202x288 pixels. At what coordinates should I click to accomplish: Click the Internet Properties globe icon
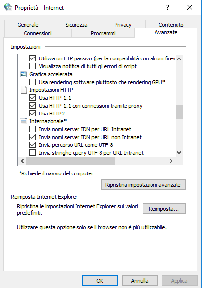coord(8,7)
